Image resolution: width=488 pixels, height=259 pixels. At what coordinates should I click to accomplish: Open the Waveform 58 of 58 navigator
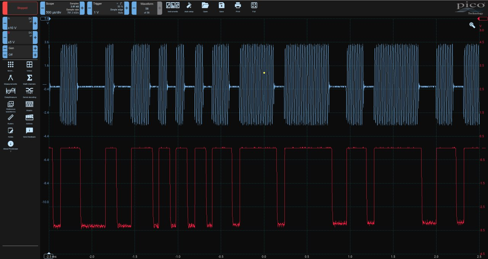147,8
